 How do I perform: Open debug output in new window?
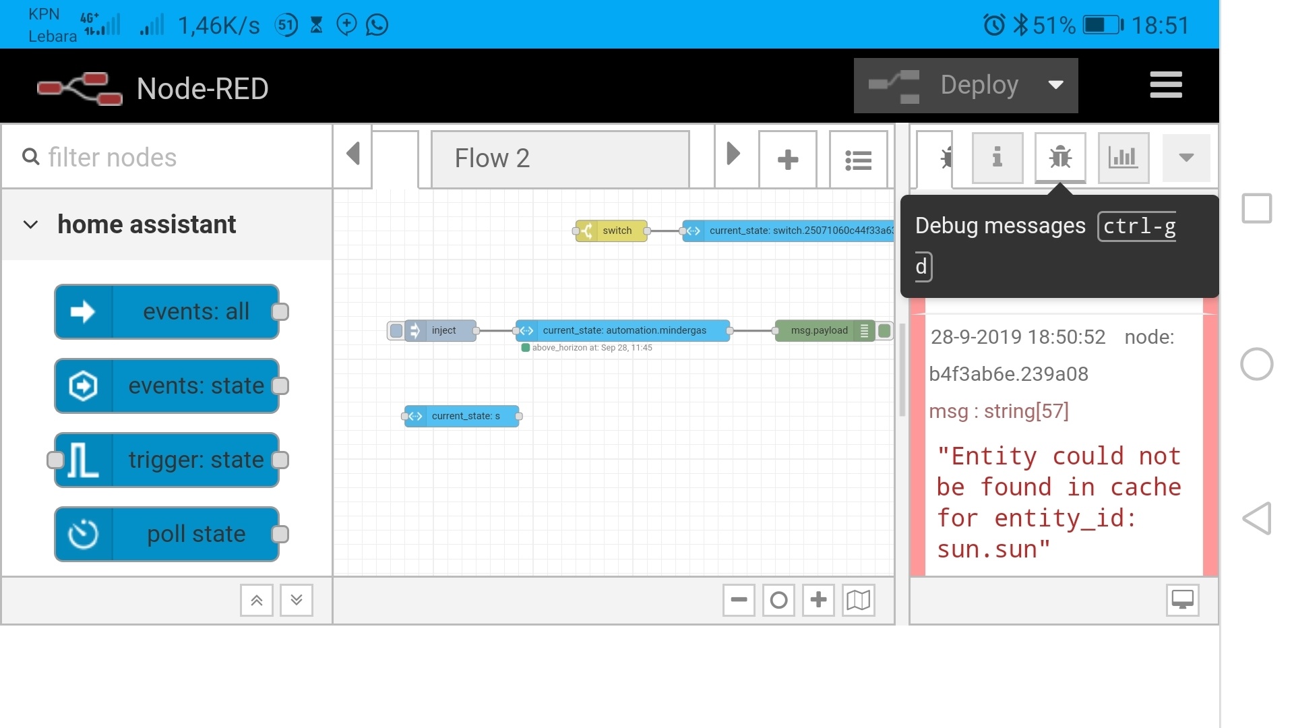click(x=1182, y=600)
